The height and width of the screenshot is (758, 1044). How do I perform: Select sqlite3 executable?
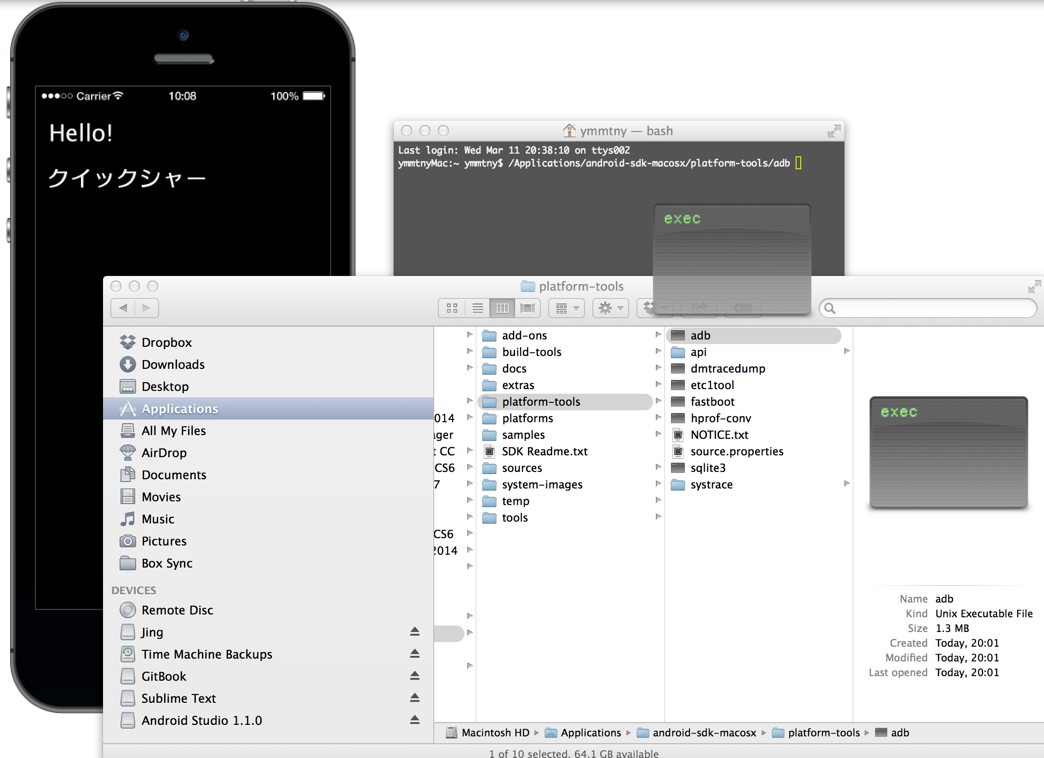tap(753, 468)
